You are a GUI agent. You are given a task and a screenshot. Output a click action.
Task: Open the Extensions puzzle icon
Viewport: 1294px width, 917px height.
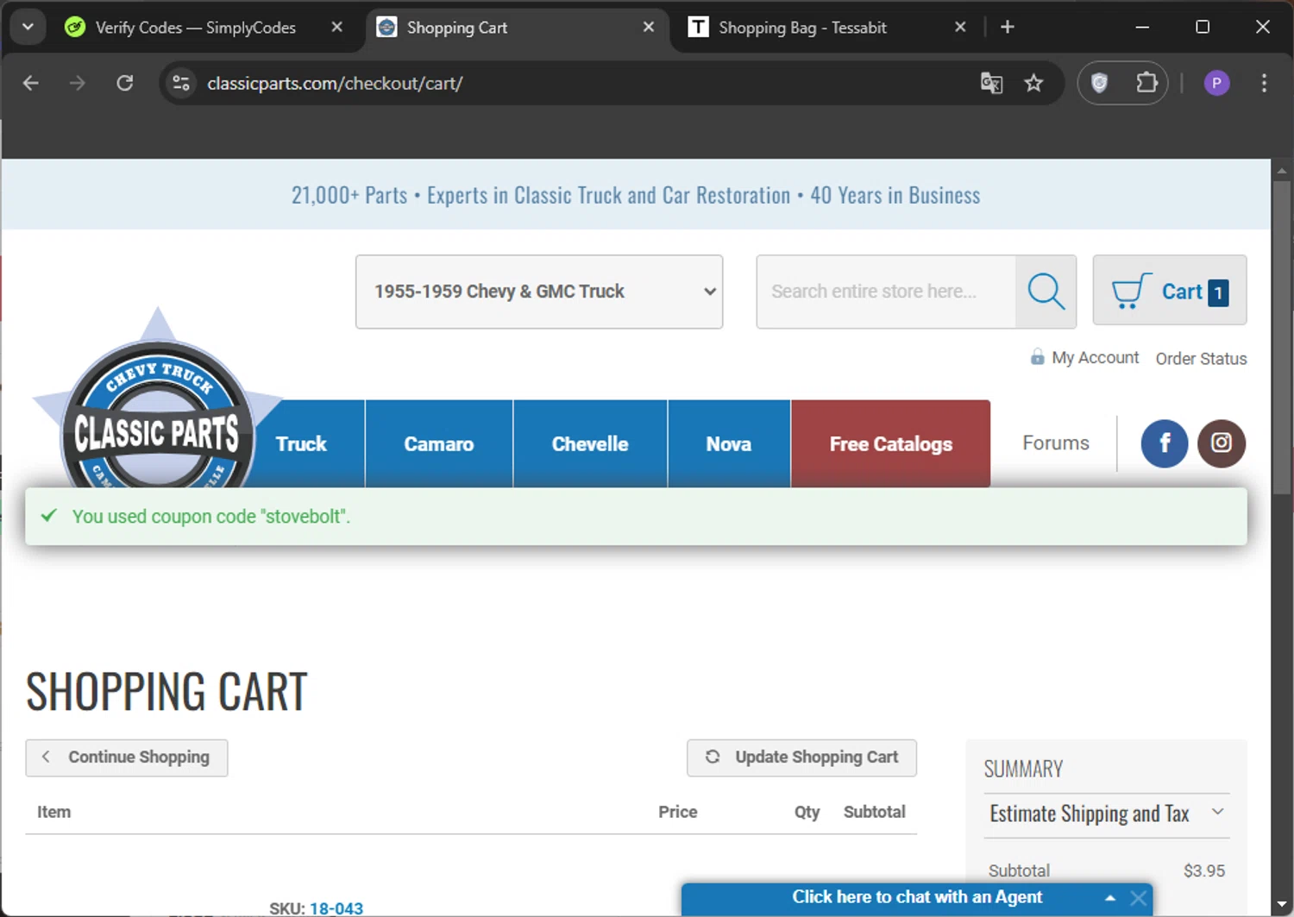coord(1146,83)
